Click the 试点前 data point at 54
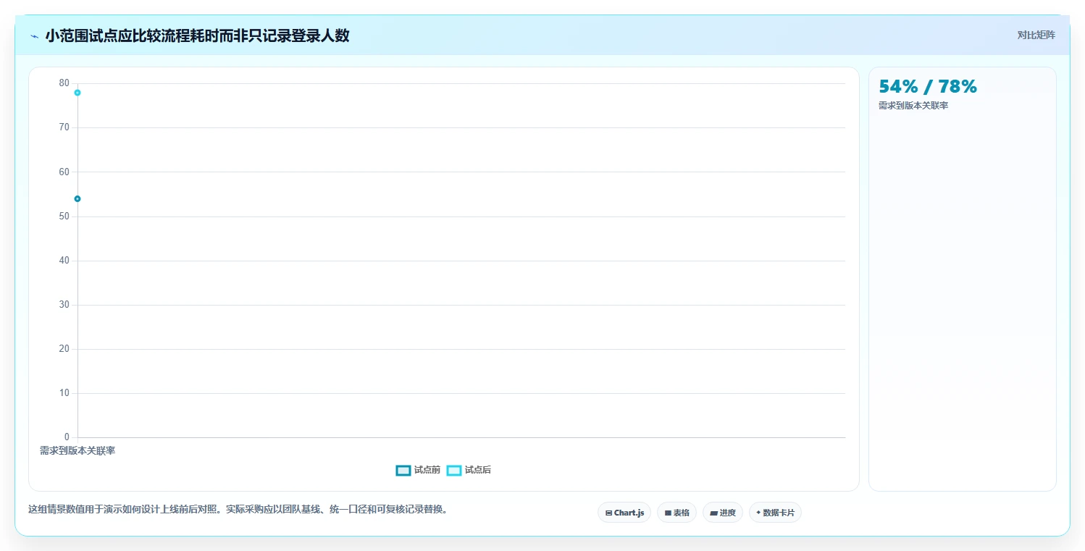1085x551 pixels. tap(77, 198)
